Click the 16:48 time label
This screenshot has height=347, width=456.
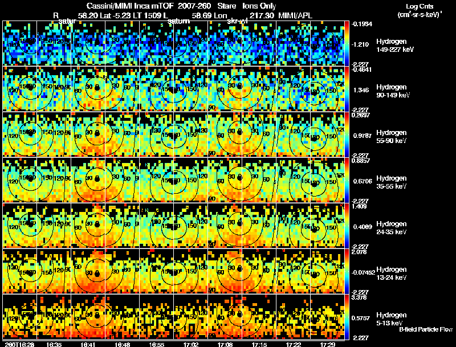122,344
